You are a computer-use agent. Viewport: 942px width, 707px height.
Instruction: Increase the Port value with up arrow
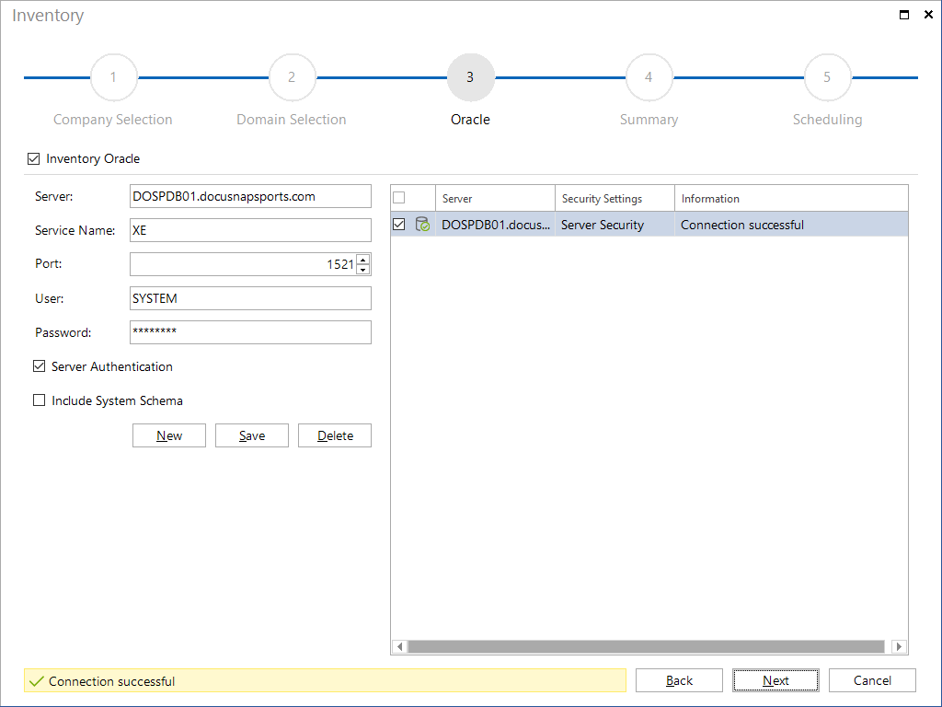362,260
